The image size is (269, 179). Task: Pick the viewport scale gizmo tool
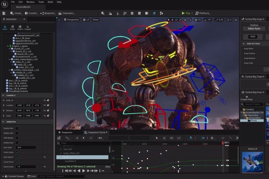point(180,20)
